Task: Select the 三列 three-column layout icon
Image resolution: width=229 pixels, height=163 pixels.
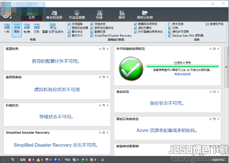Action: click(37, 29)
